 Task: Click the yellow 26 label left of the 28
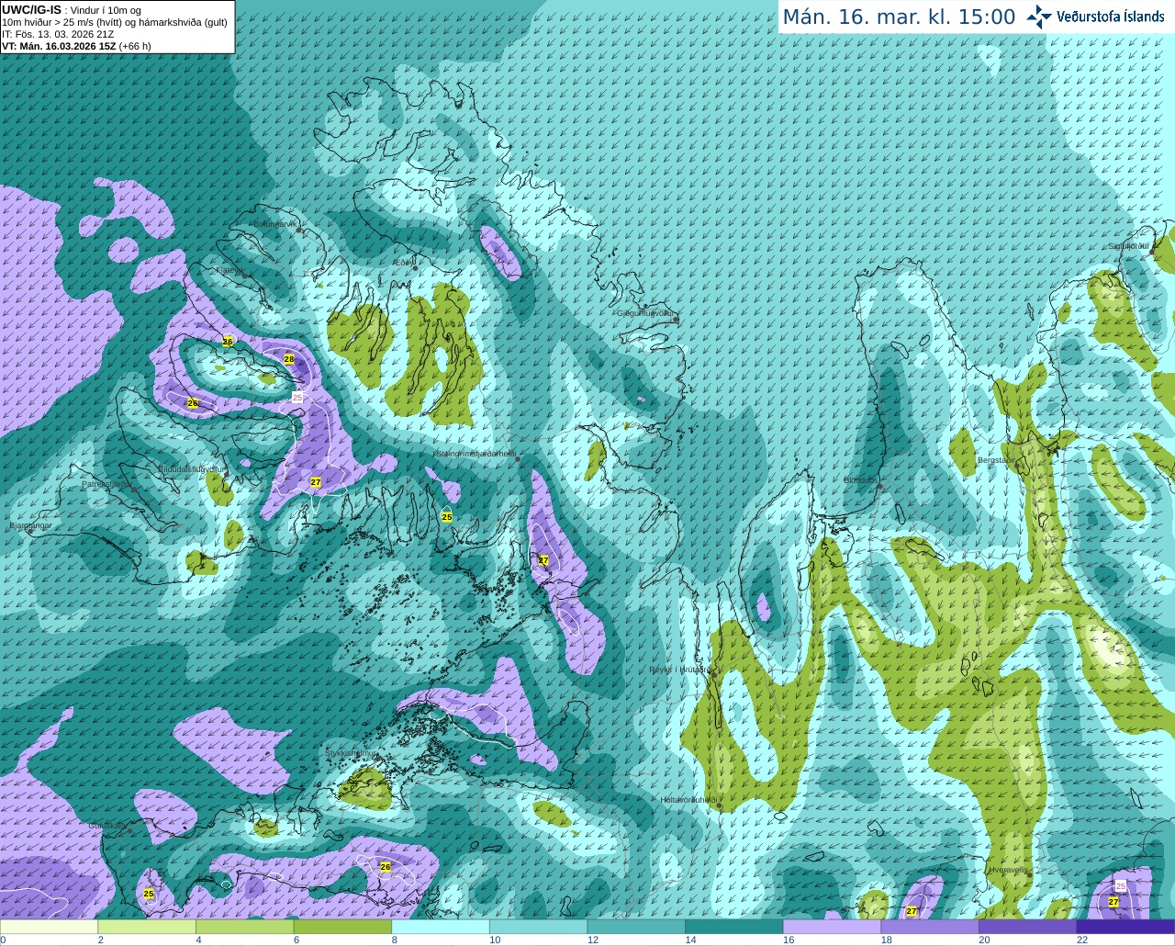pyautogui.click(x=228, y=342)
